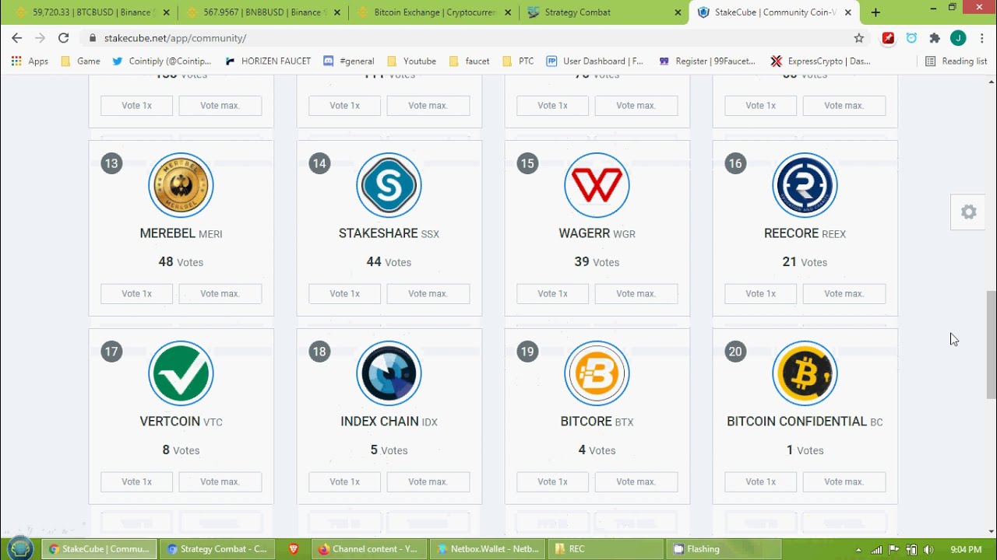
Task: Click the BITCOIN CONFIDENTIAL coin logo
Action: (x=805, y=373)
